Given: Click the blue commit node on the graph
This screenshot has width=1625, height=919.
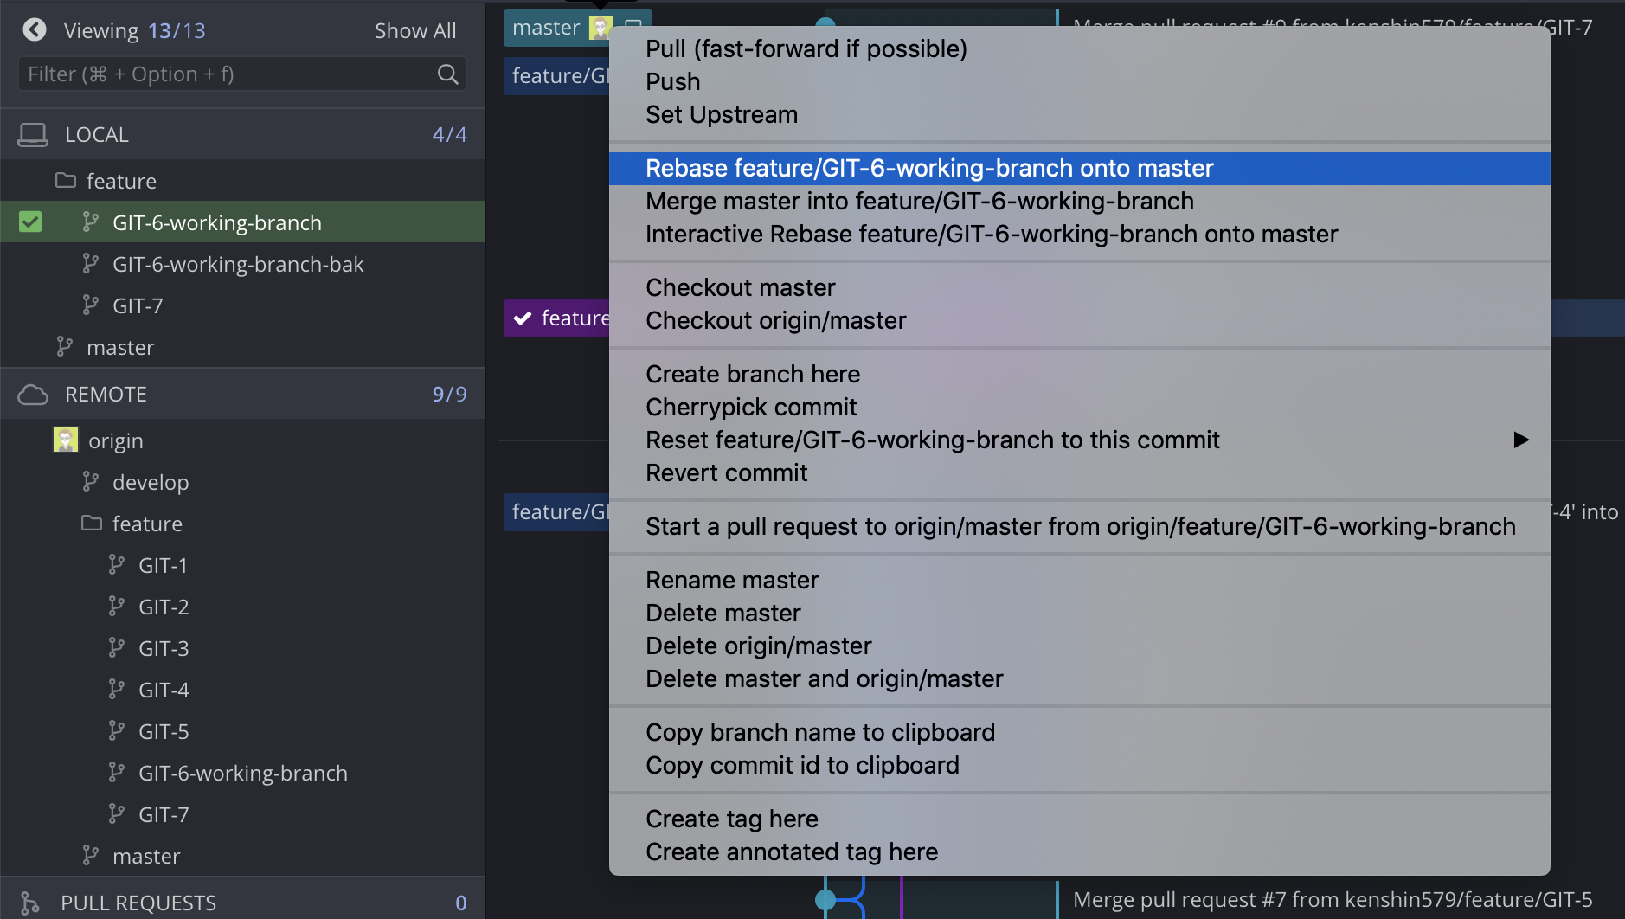Looking at the screenshot, I should click(825, 900).
